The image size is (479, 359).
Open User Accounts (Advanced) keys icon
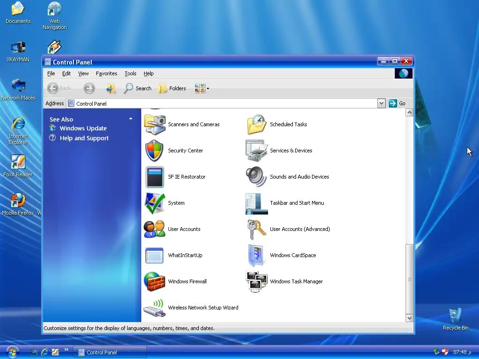pyautogui.click(x=257, y=229)
